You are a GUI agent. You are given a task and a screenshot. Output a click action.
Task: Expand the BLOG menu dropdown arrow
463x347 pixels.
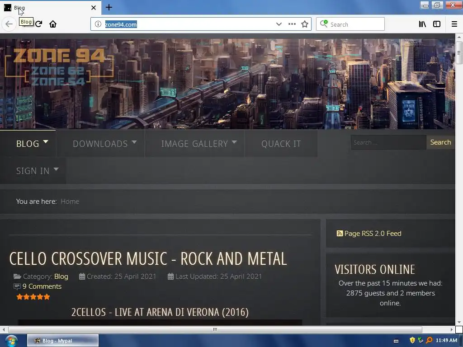click(46, 142)
